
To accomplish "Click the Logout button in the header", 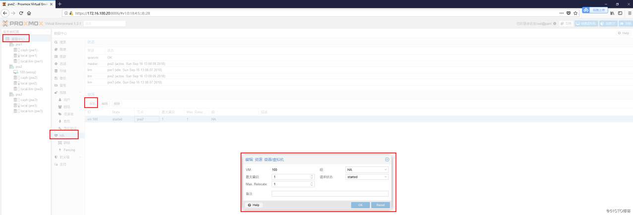I will click(x=626, y=23).
